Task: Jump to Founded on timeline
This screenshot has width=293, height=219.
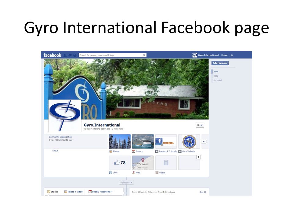Action: (x=218, y=80)
